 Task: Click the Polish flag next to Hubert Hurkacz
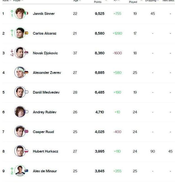[x=26, y=151]
